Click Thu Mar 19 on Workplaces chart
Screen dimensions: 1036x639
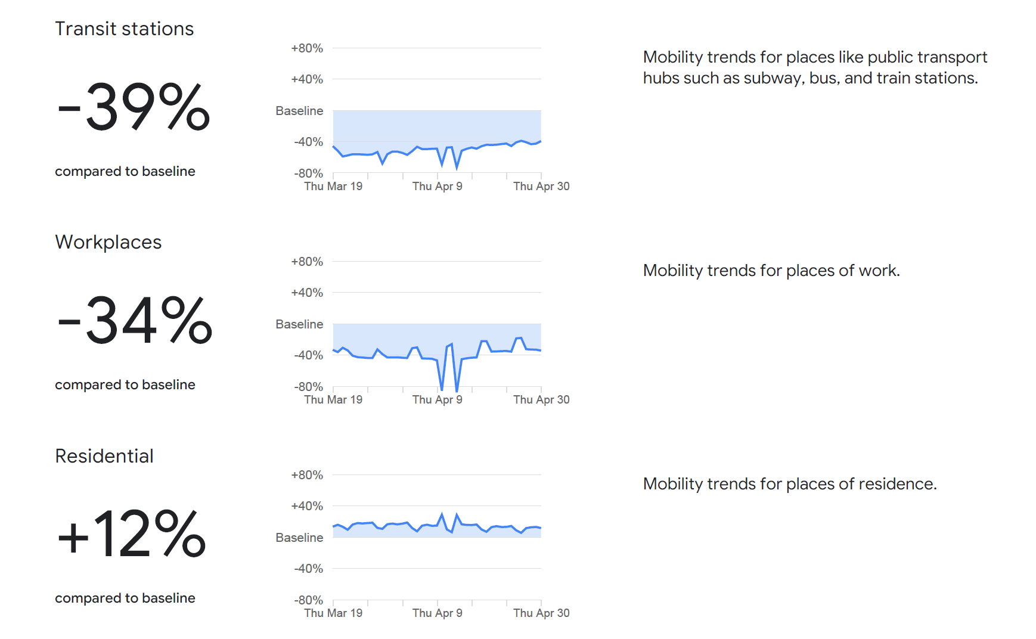click(333, 399)
